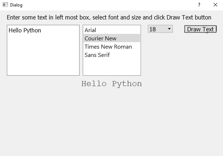Screen dimensions: 223x156
Task: Click the rendered Courier word Python
Action: pyautogui.click(x=127, y=84)
